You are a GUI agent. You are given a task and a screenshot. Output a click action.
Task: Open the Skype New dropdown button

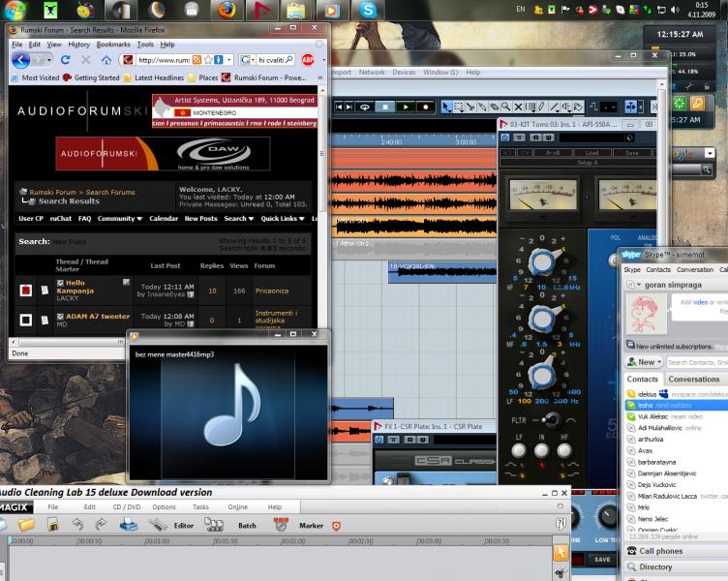pyautogui.click(x=645, y=361)
